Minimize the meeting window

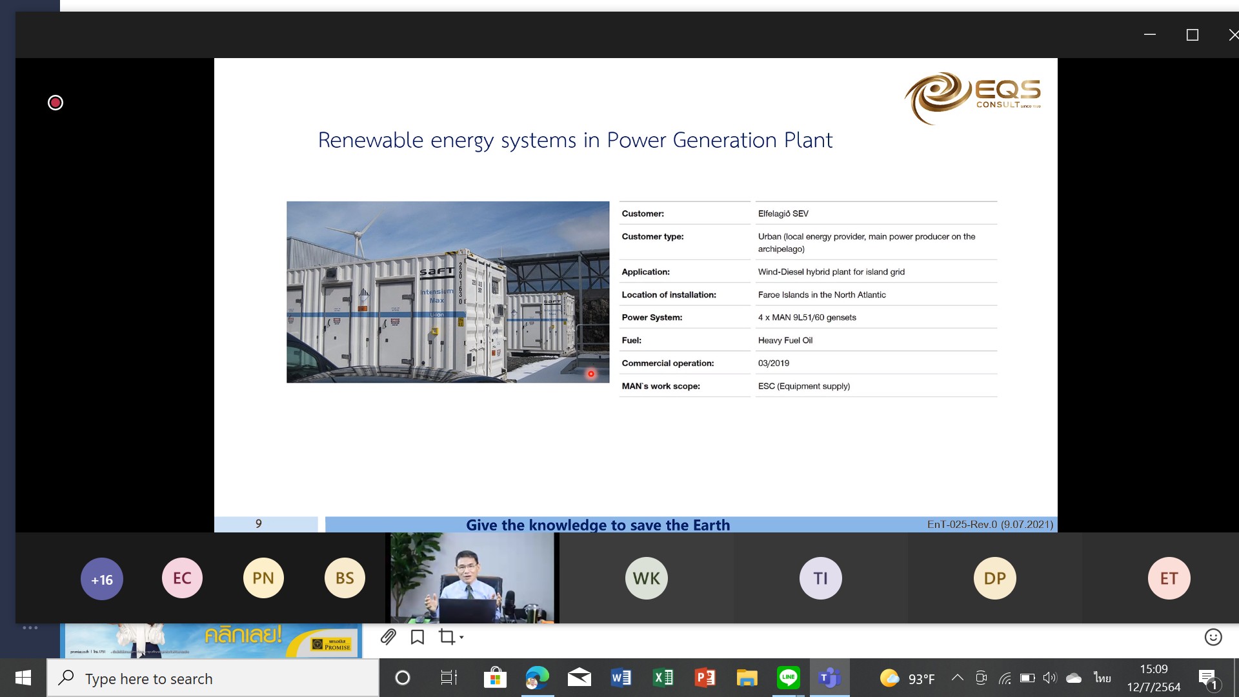(1149, 35)
